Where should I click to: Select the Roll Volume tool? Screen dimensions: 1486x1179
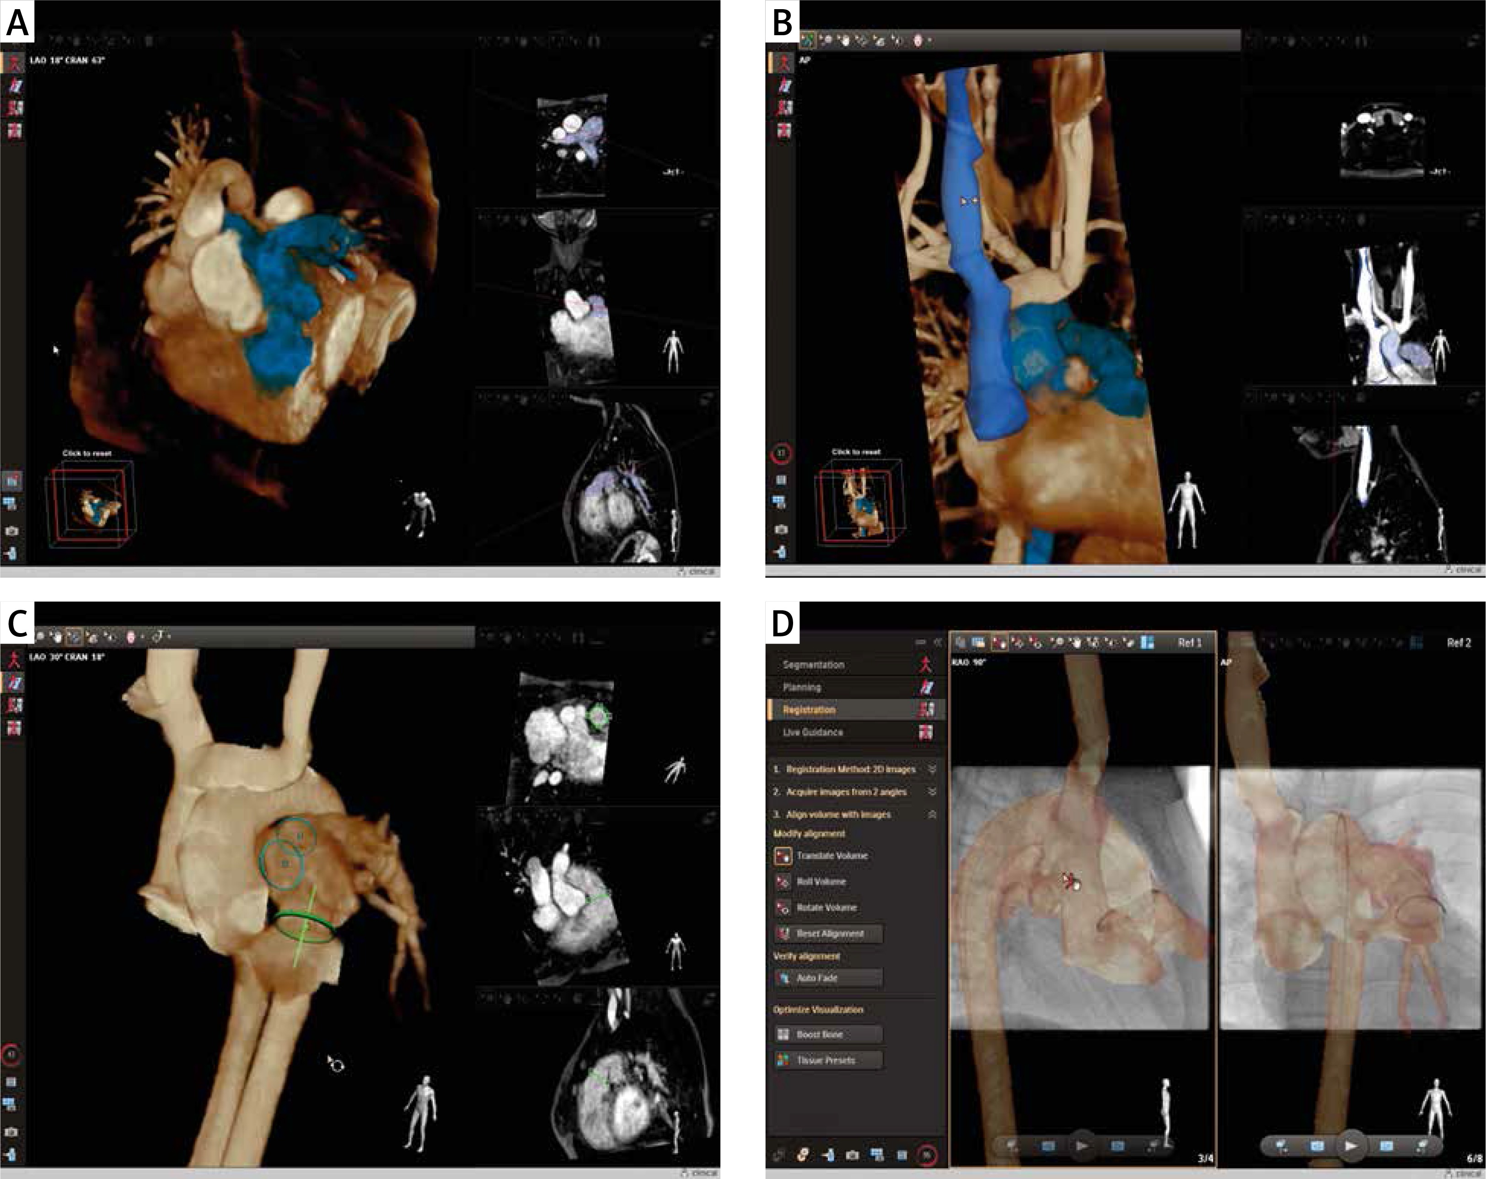tap(783, 881)
